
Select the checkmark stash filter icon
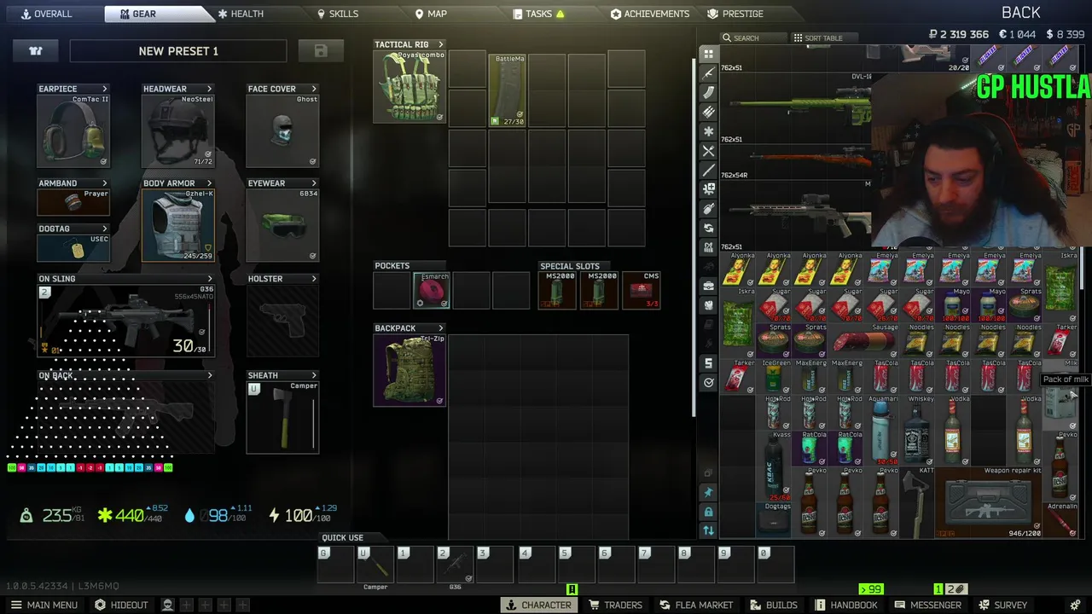pyautogui.click(x=708, y=383)
